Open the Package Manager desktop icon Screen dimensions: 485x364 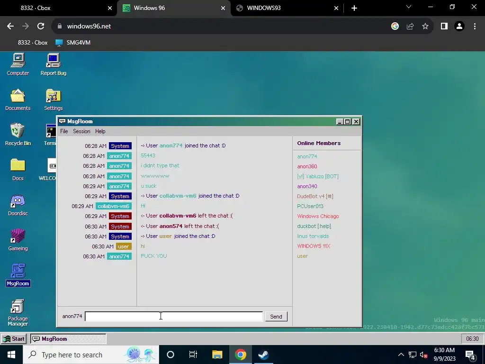[18, 313]
